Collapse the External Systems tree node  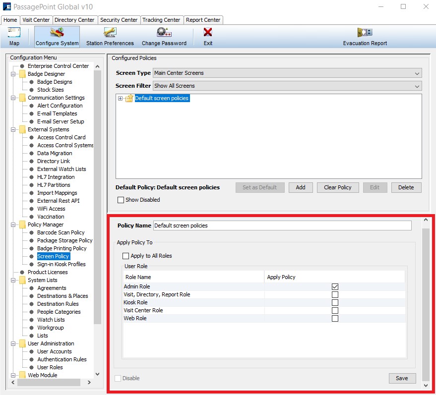[x=13, y=129]
